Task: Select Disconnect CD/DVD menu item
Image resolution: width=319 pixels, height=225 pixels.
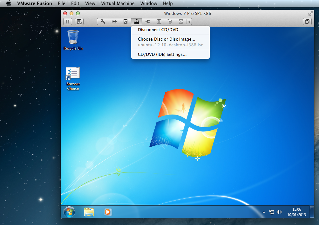Action: [x=158, y=30]
